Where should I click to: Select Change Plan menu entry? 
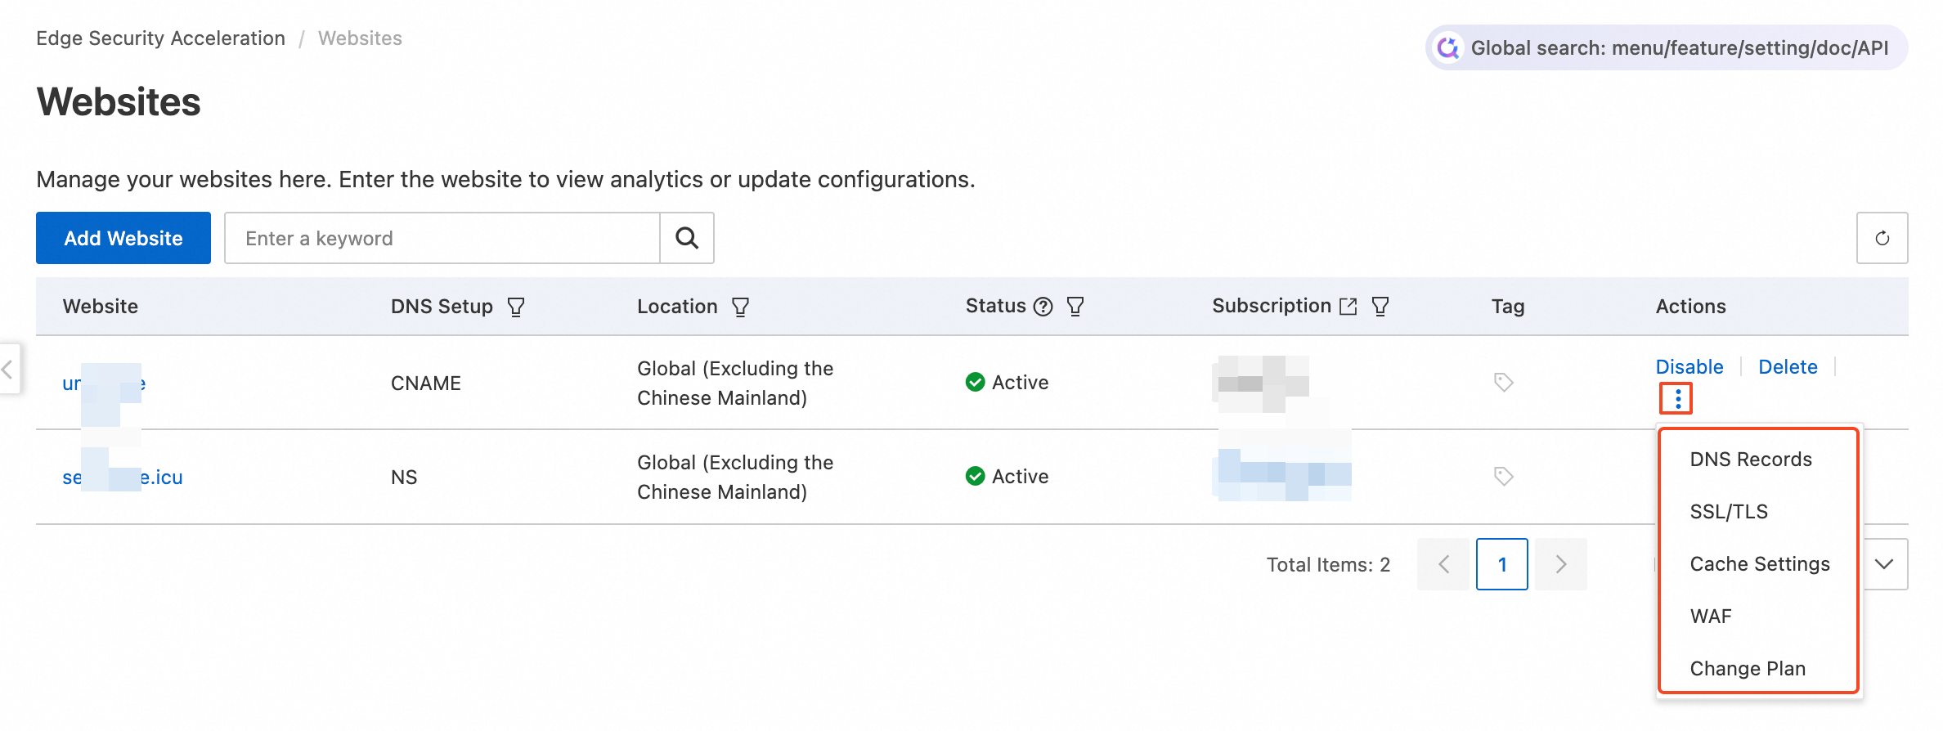[x=1748, y=669]
